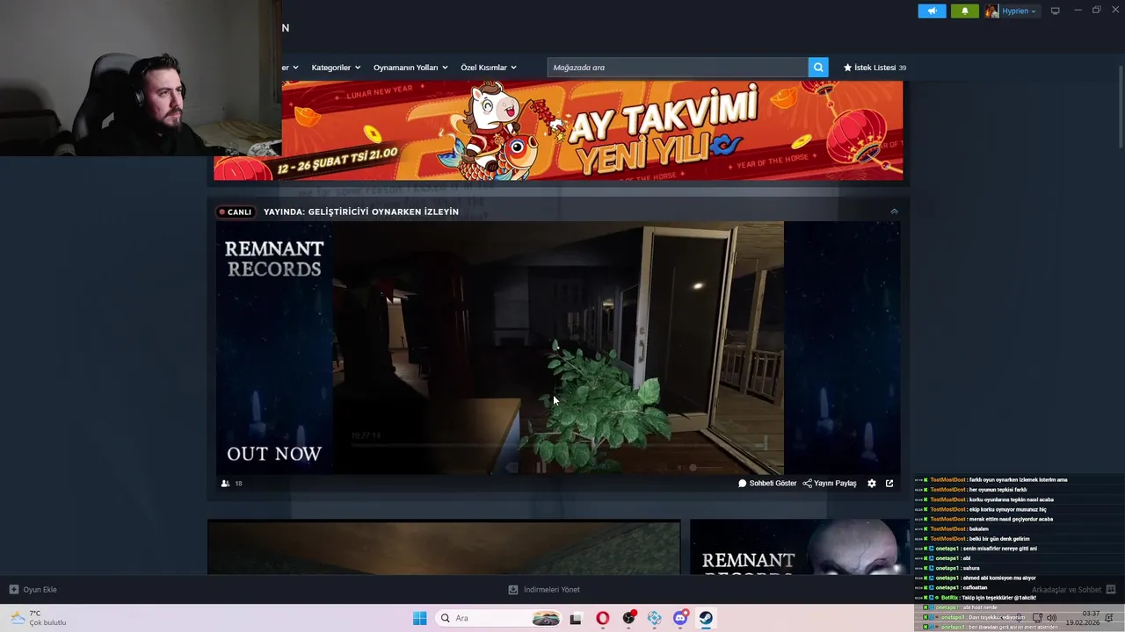
Task: Open OBS Studio from taskbar
Action: 628,618
